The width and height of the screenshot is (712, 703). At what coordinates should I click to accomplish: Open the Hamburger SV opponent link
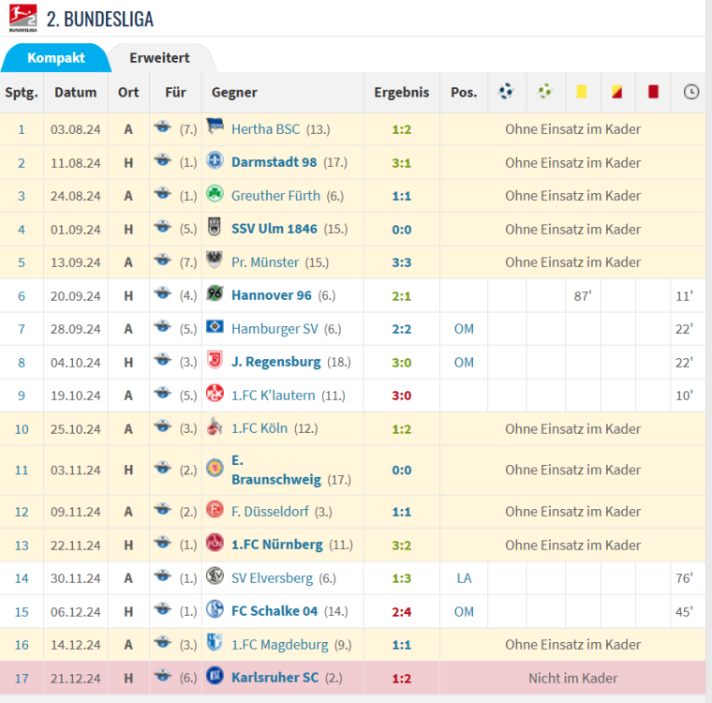pyautogui.click(x=275, y=329)
